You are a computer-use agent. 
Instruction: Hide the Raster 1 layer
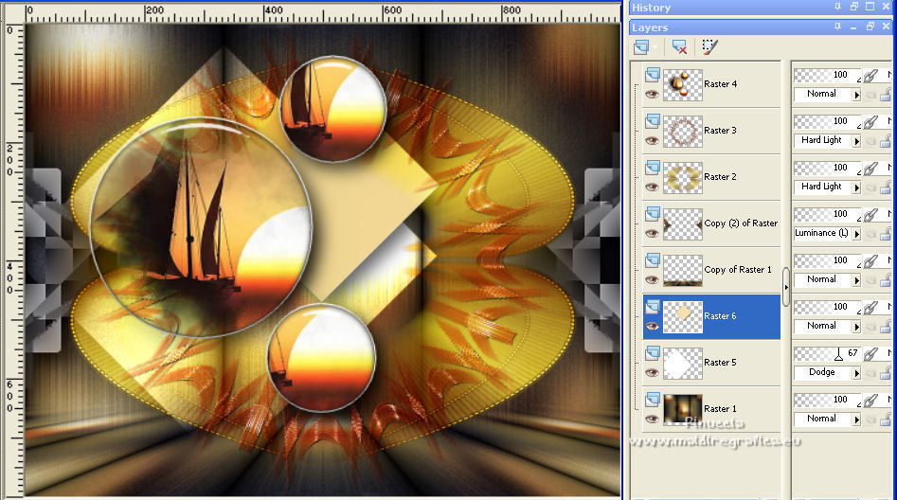(x=652, y=420)
